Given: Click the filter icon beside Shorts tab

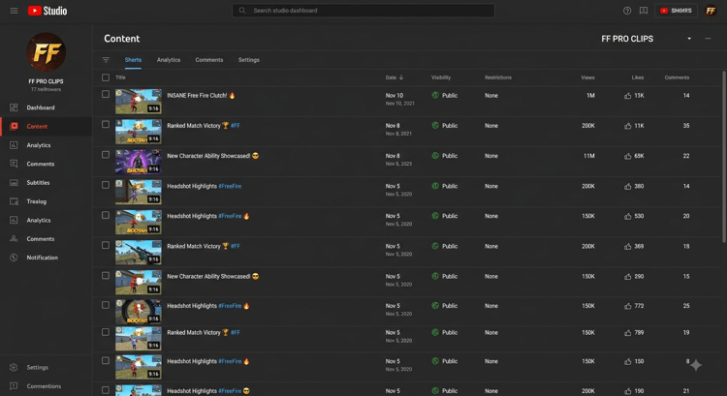Looking at the screenshot, I should [106, 60].
